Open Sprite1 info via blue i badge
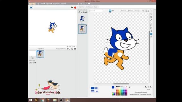This screenshot has width=182, height=102. 38,51
